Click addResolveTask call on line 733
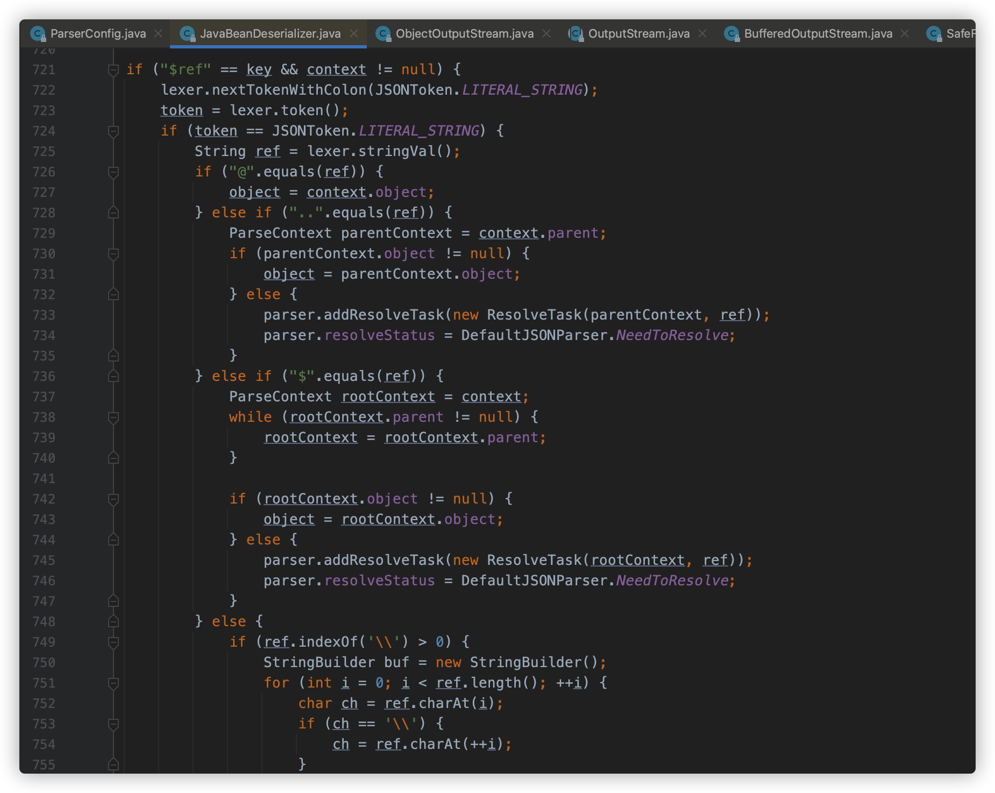The image size is (995, 793). pos(384,315)
